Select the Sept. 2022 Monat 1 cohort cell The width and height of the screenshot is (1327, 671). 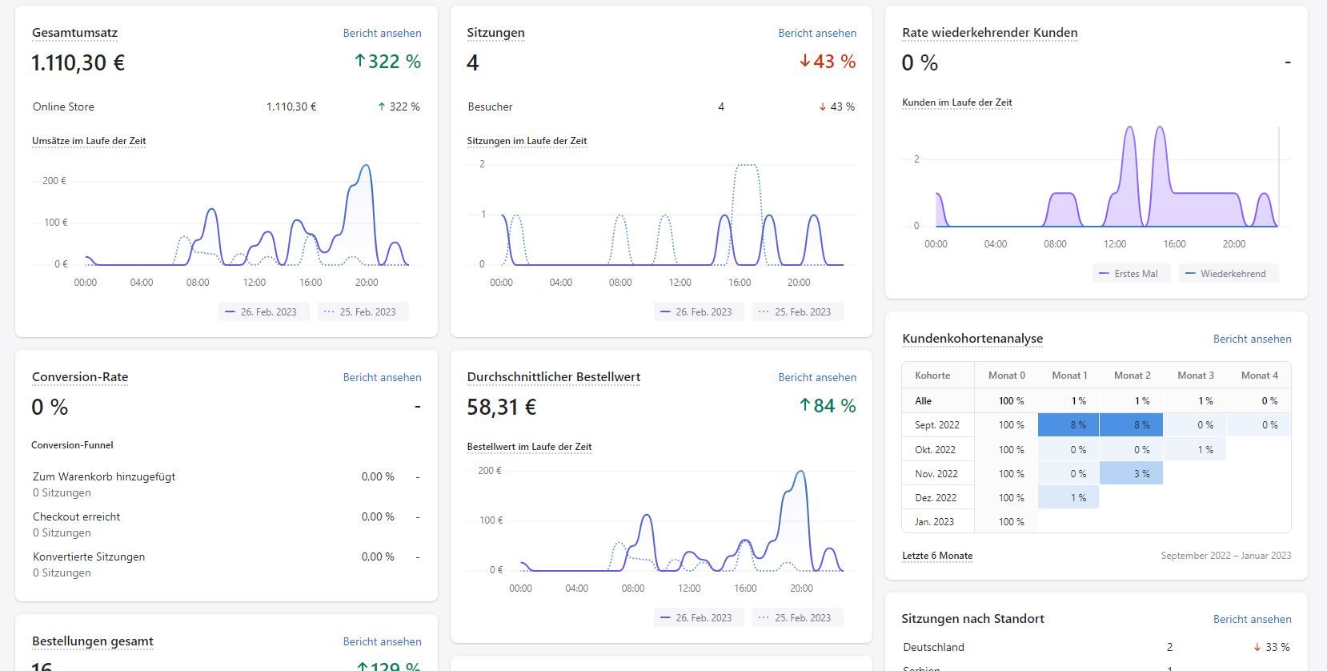[1068, 425]
